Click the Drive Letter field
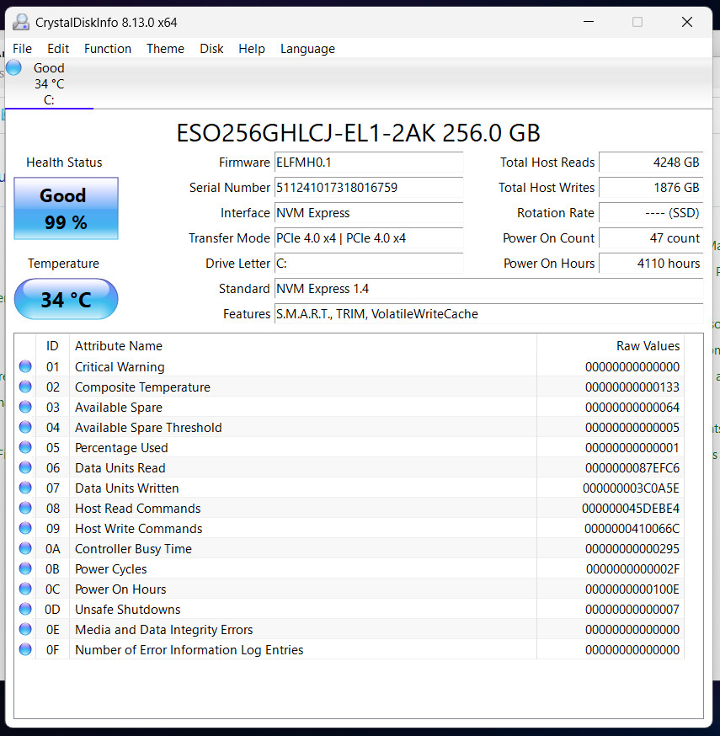This screenshot has width=720, height=736. coord(369,264)
